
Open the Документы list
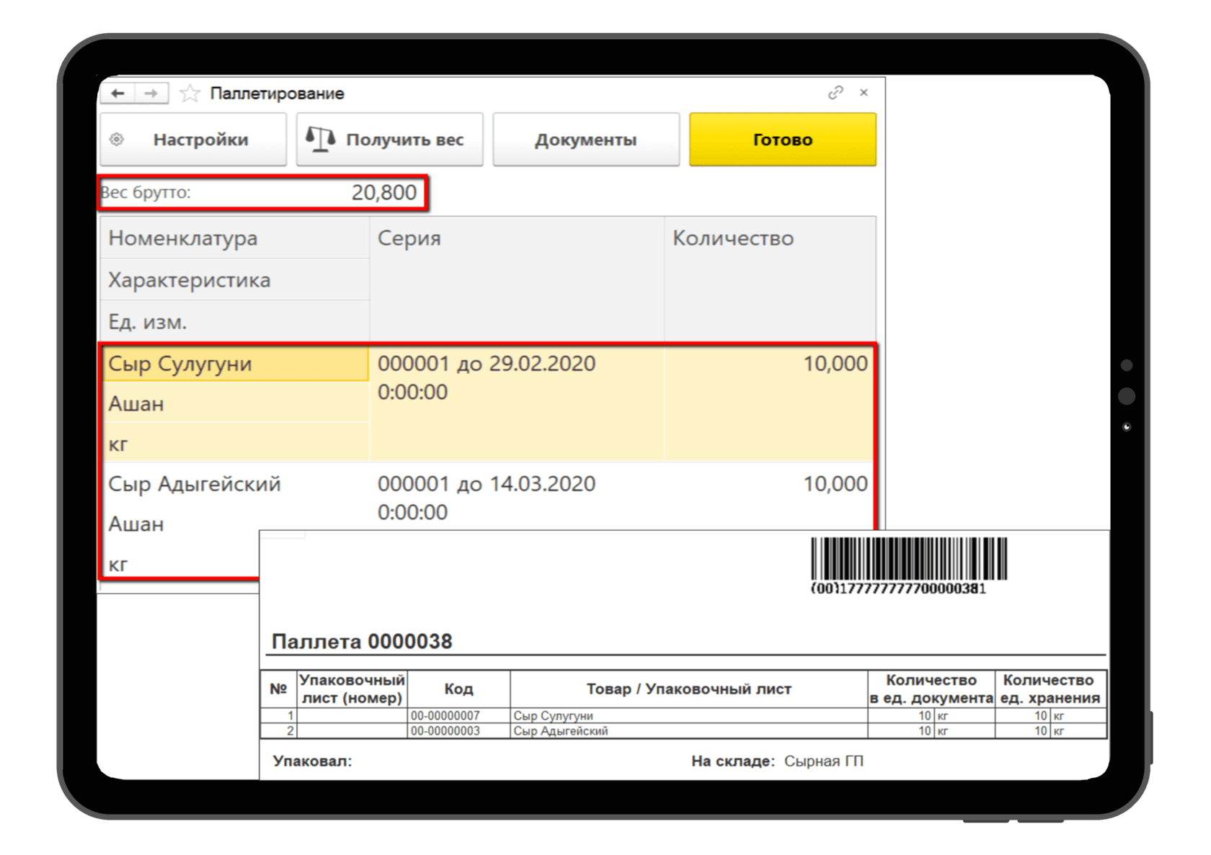pos(585,138)
